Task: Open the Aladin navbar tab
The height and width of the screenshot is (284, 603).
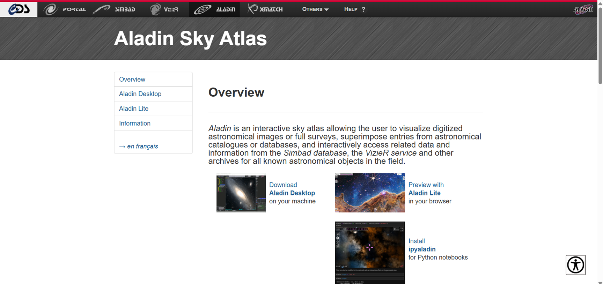Action: 214,9
